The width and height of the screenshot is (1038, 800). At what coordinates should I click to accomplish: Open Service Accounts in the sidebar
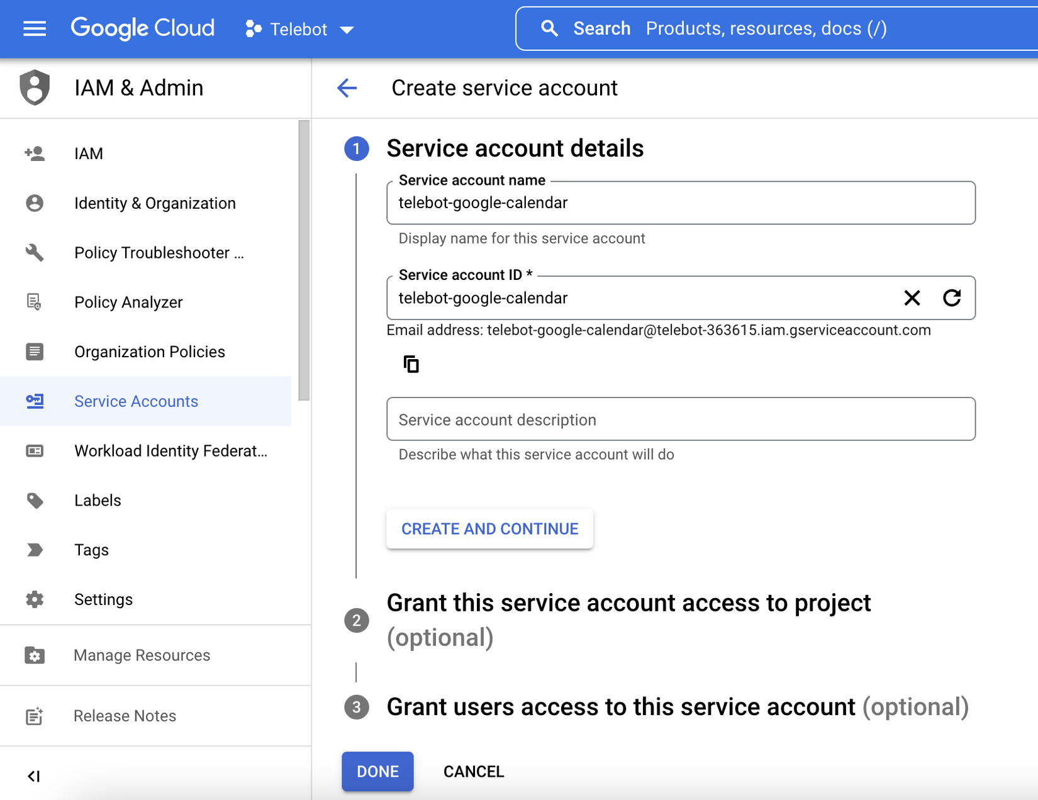(x=136, y=401)
